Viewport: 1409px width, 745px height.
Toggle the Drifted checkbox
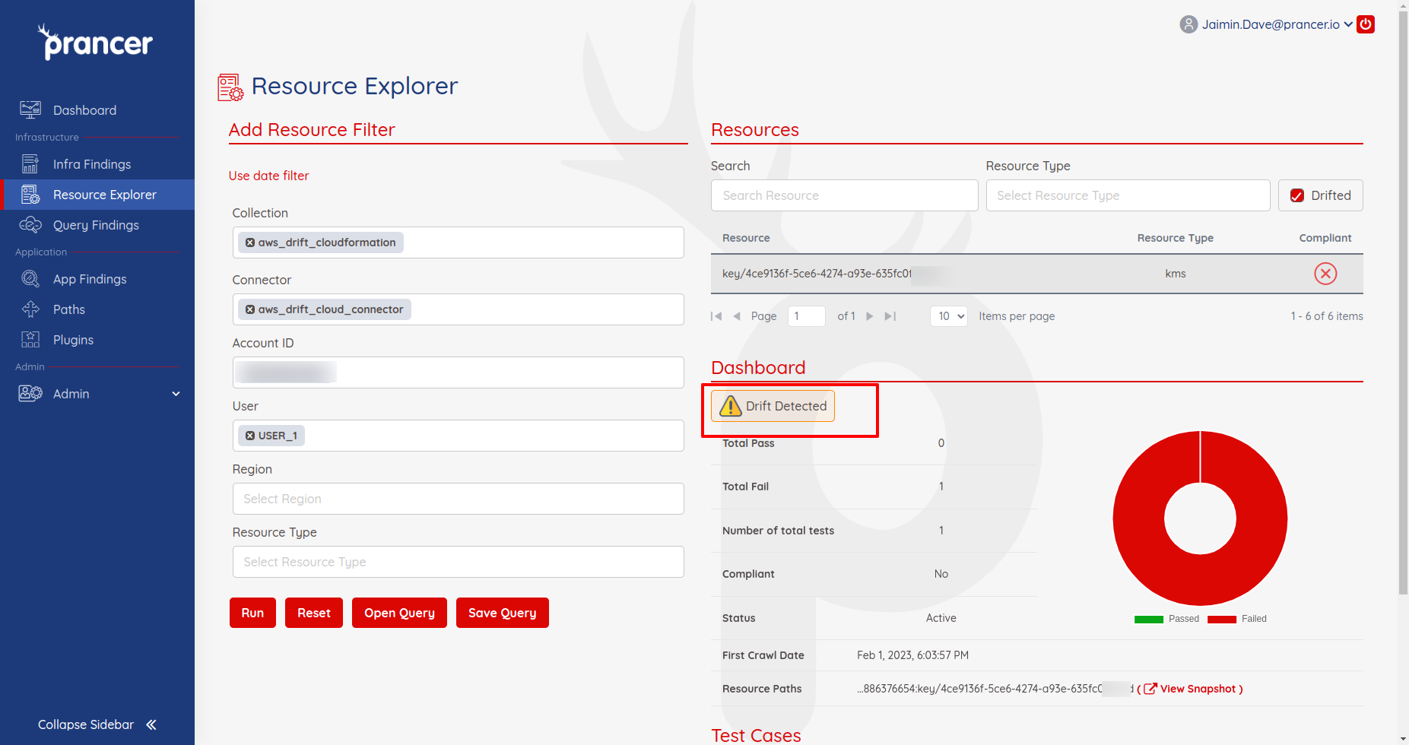(x=1297, y=195)
